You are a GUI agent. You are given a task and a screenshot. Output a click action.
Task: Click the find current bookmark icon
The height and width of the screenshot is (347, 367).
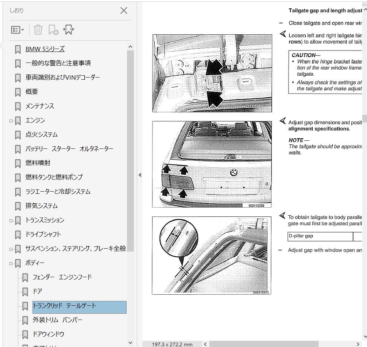[68, 30]
